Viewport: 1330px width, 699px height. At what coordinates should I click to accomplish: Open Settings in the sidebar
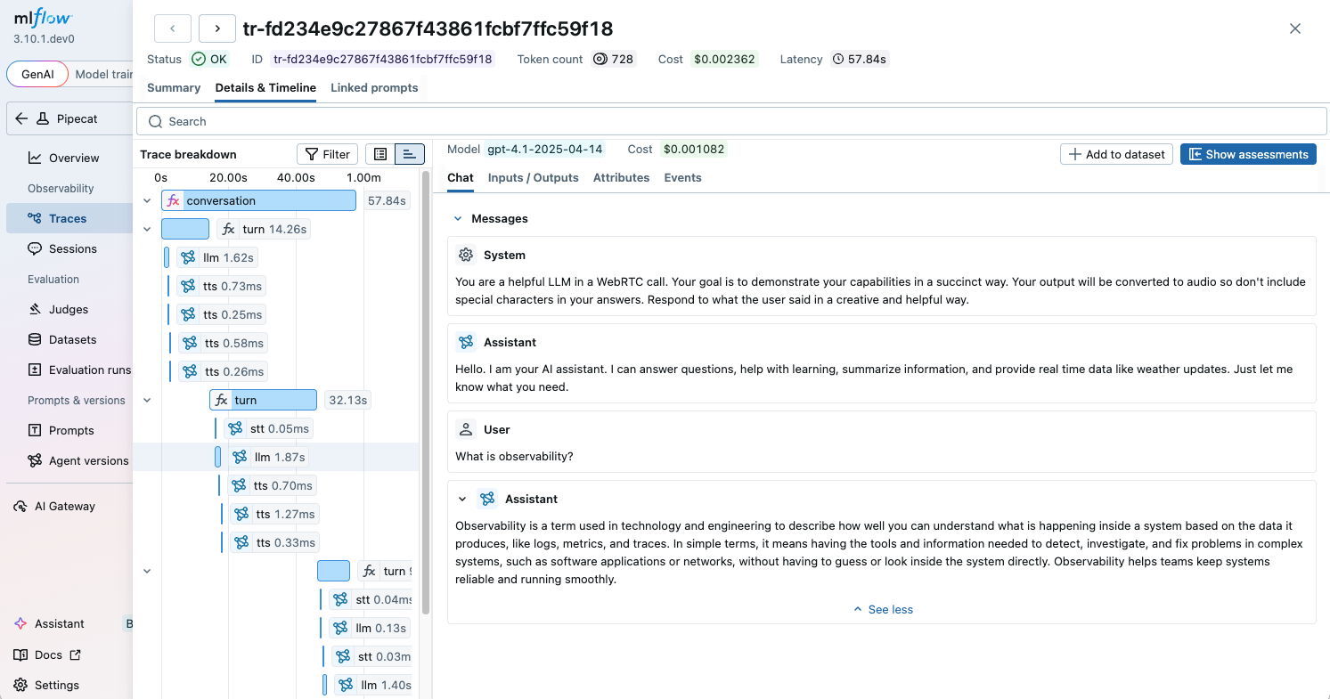[x=57, y=685]
